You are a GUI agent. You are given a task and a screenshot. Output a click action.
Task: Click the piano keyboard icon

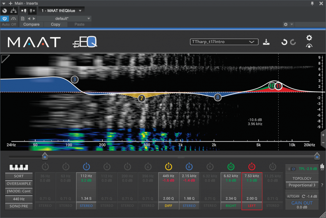[x=19, y=167]
